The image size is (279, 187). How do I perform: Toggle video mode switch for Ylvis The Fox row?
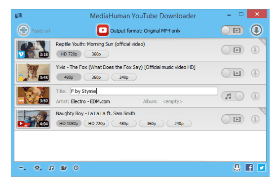point(233,73)
